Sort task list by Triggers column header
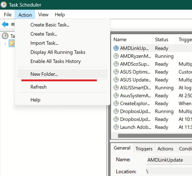Image resolution: width=192 pixels, height=176 pixels. coord(184,40)
